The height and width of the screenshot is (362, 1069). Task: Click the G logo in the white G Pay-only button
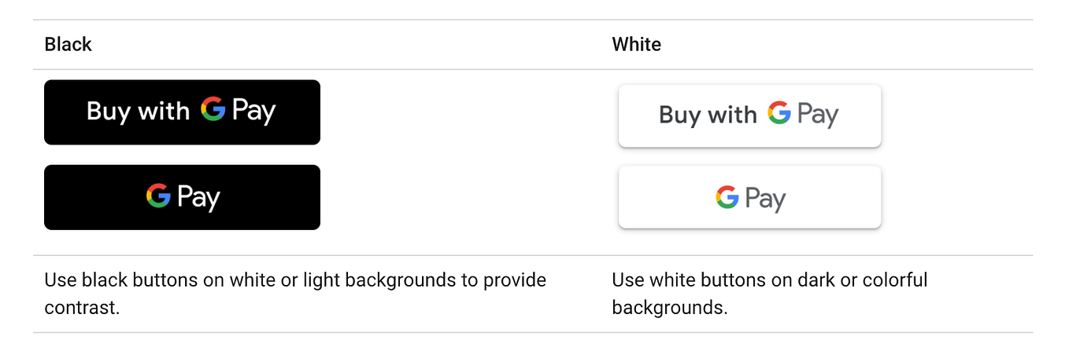pyautogui.click(x=727, y=196)
